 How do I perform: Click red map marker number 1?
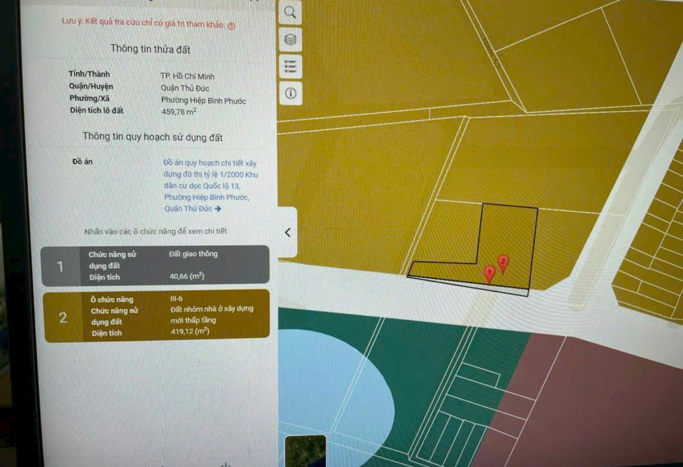pyautogui.click(x=490, y=274)
